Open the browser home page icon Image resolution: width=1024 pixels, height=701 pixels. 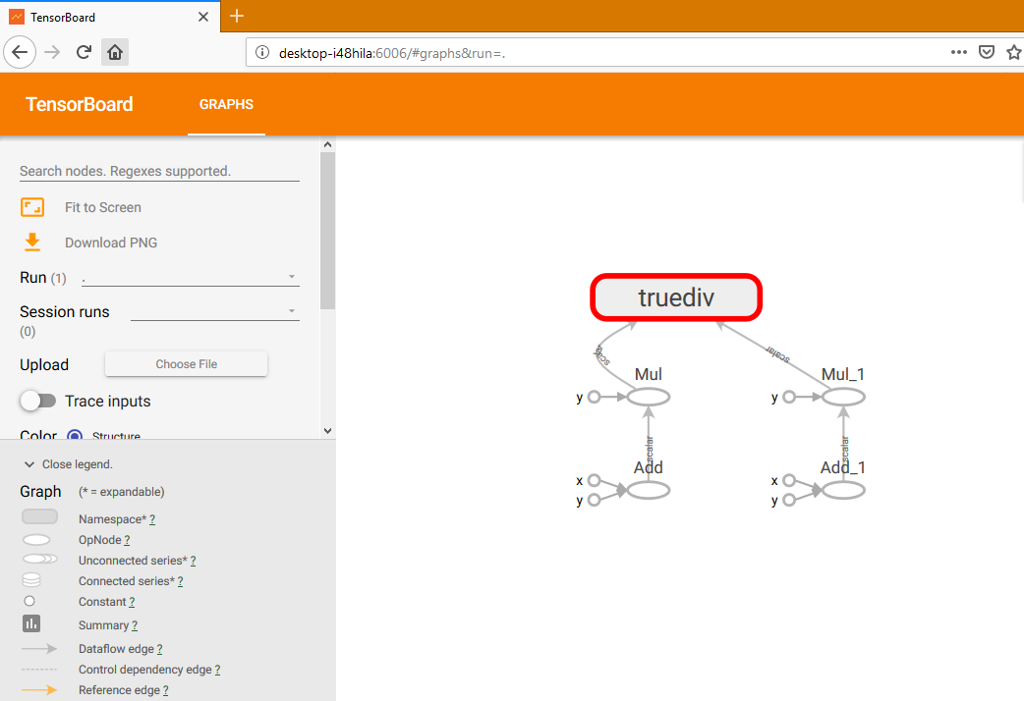[x=115, y=52]
